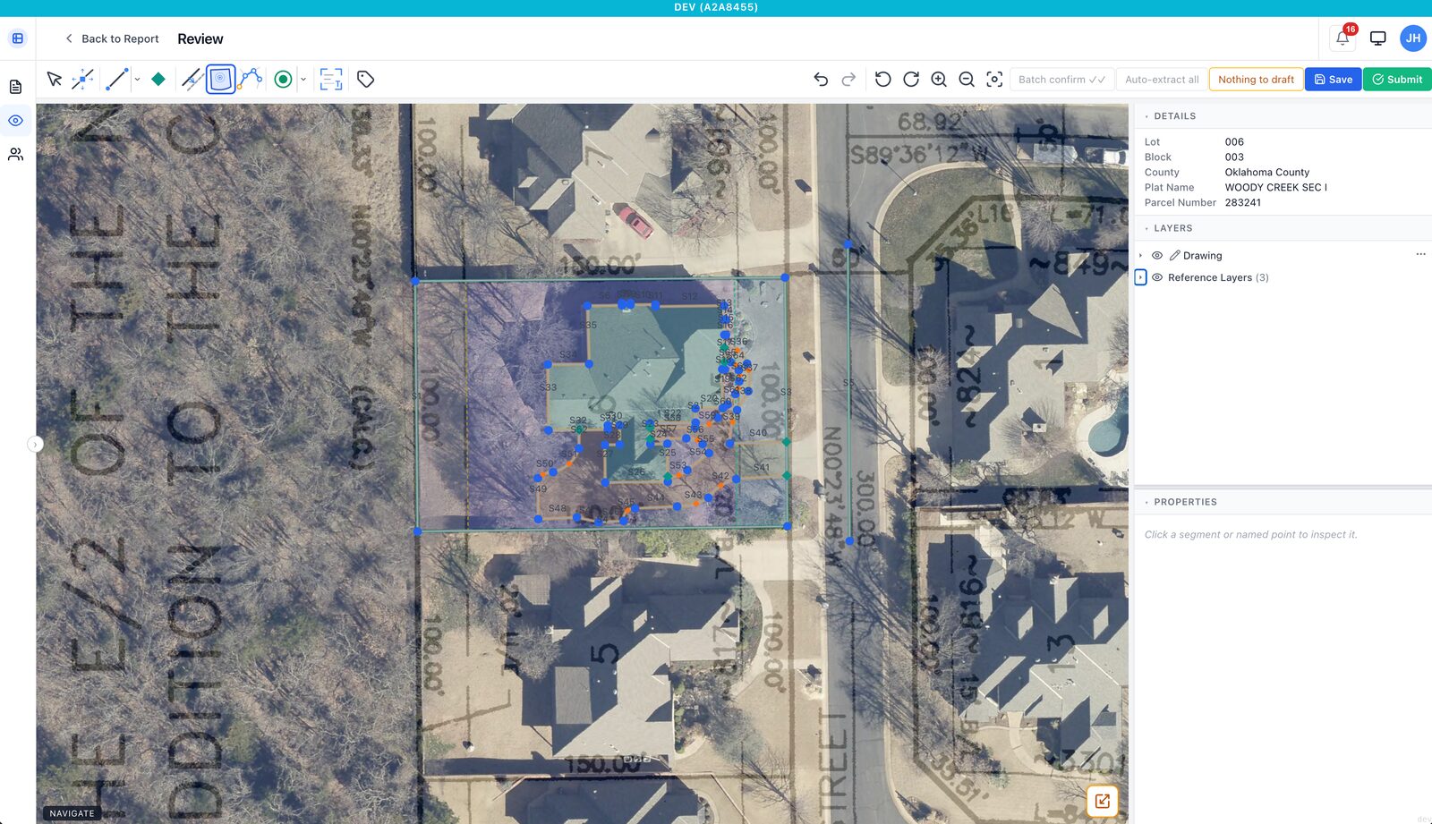This screenshot has height=824, width=1432.
Task: Rotate the map counterclockwise
Action: (x=882, y=79)
